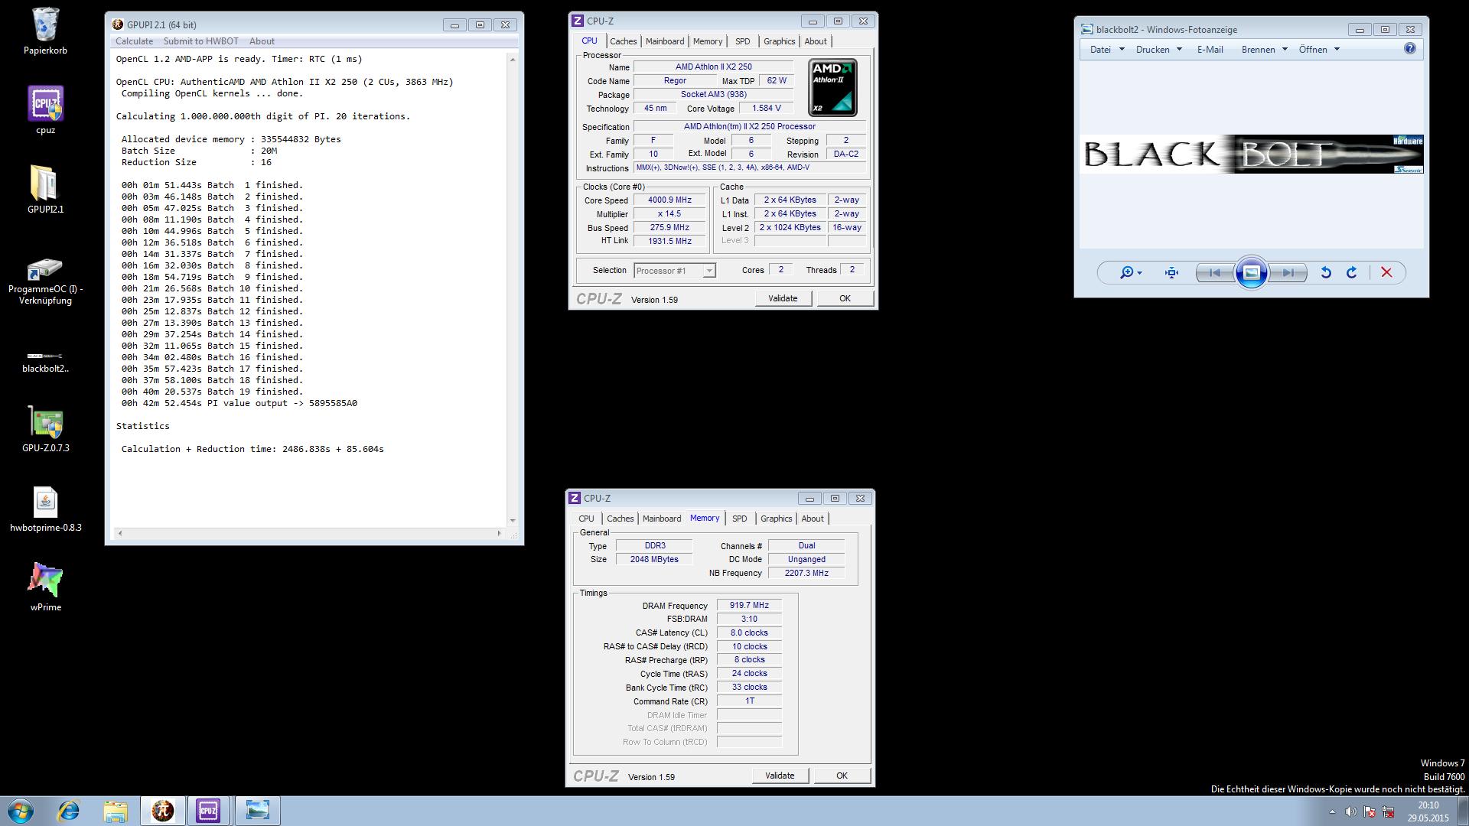This screenshot has height=826, width=1469.
Task: Go to next image in photo viewer
Action: pos(1288,273)
